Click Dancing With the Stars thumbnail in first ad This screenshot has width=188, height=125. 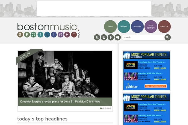point(131,76)
